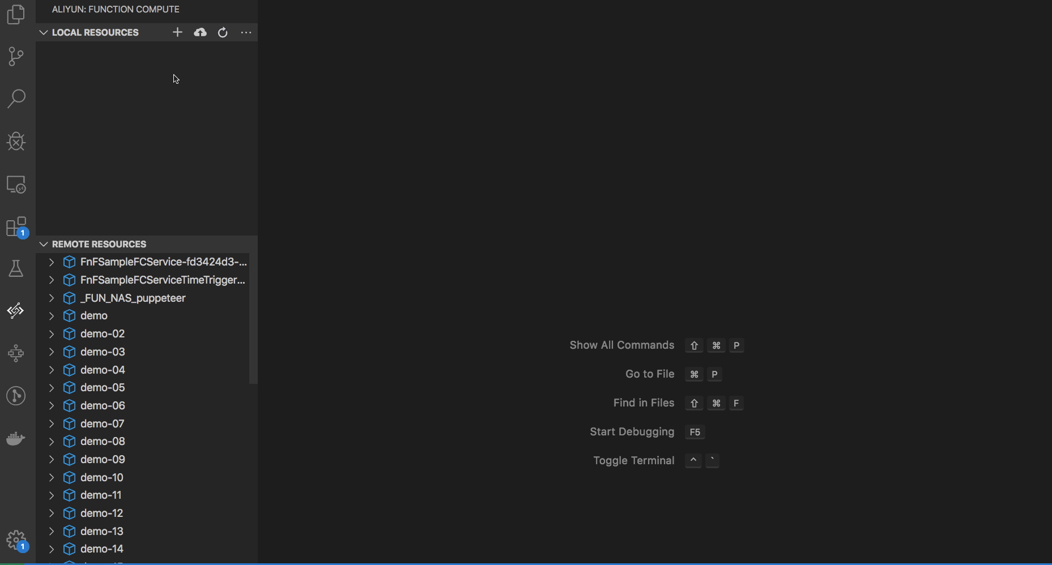The image size is (1052, 565).
Task: Open Local Resources more actions menu
Action: (x=246, y=32)
